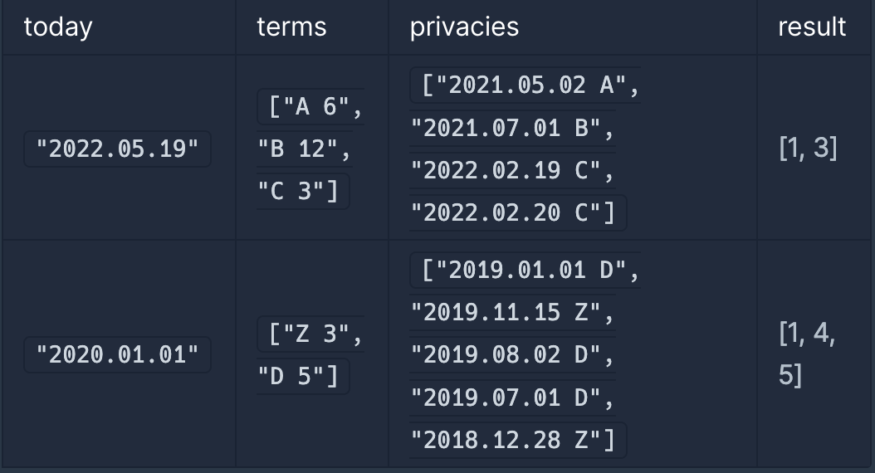875x473 pixels.
Task: Select the "2022.02.19 C" privacy entry
Action: 512,170
